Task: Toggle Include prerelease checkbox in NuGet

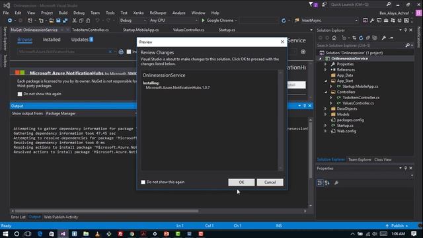Action: (x=129, y=52)
